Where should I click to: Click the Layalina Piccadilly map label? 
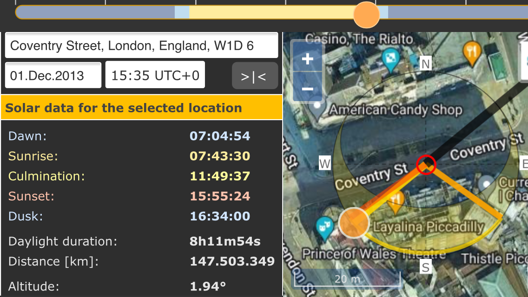pyautogui.click(x=429, y=227)
